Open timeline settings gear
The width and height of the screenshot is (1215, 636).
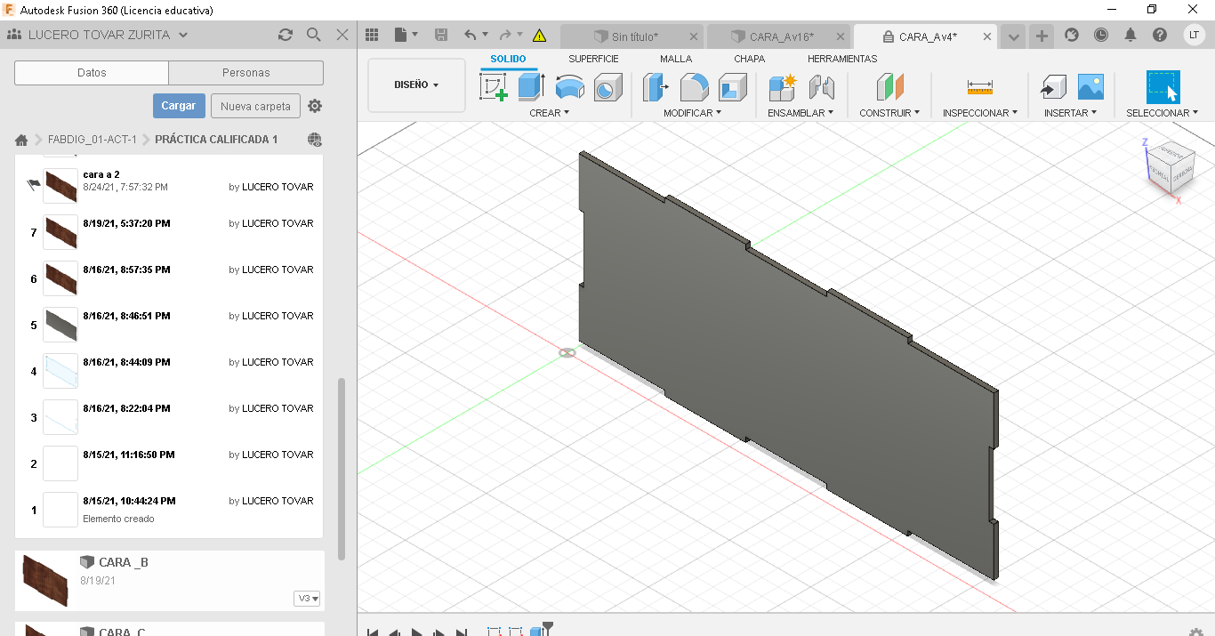pos(1196,631)
